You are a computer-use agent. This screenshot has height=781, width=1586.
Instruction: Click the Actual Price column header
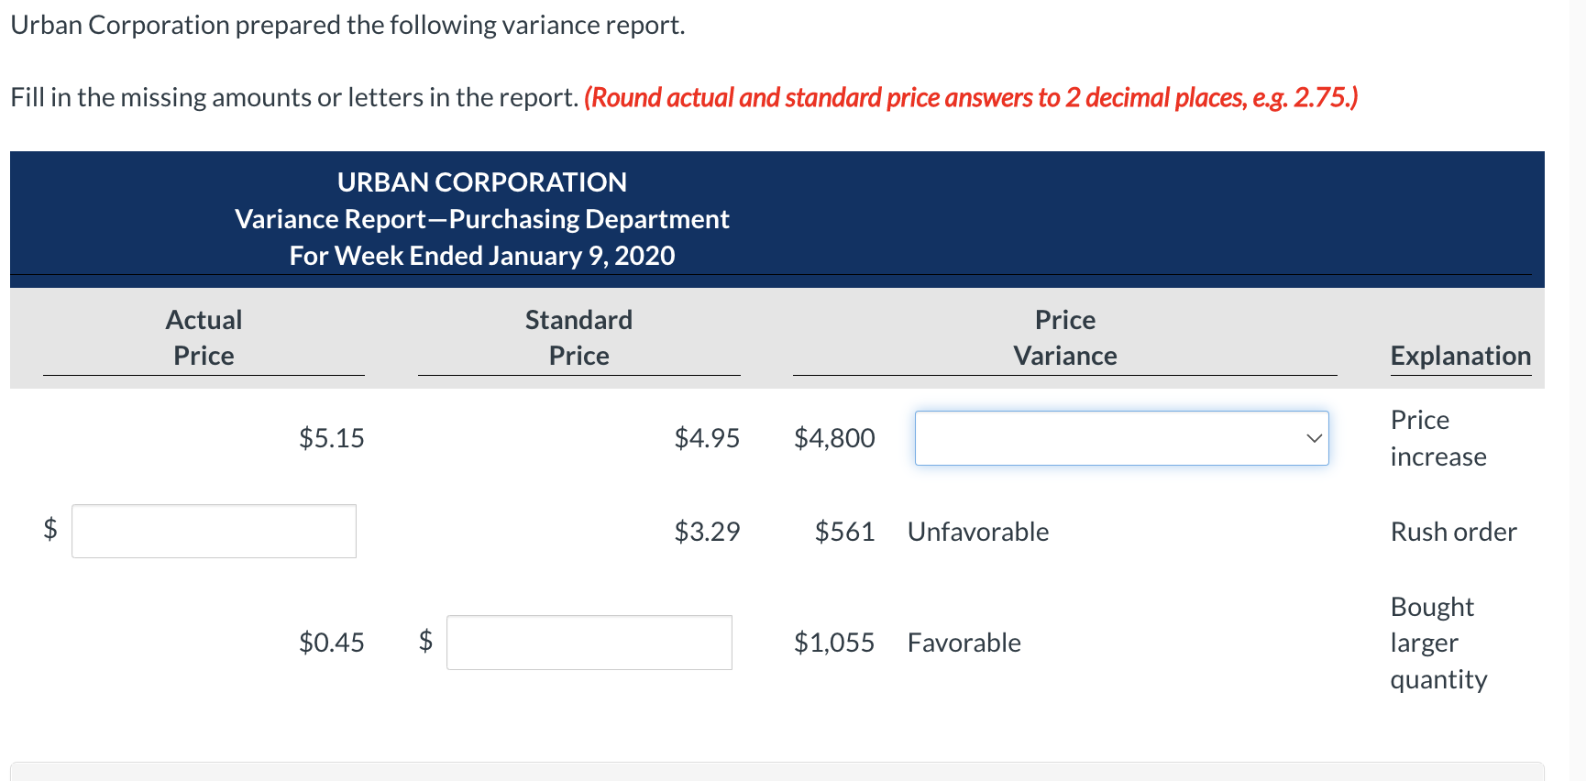[204, 337]
